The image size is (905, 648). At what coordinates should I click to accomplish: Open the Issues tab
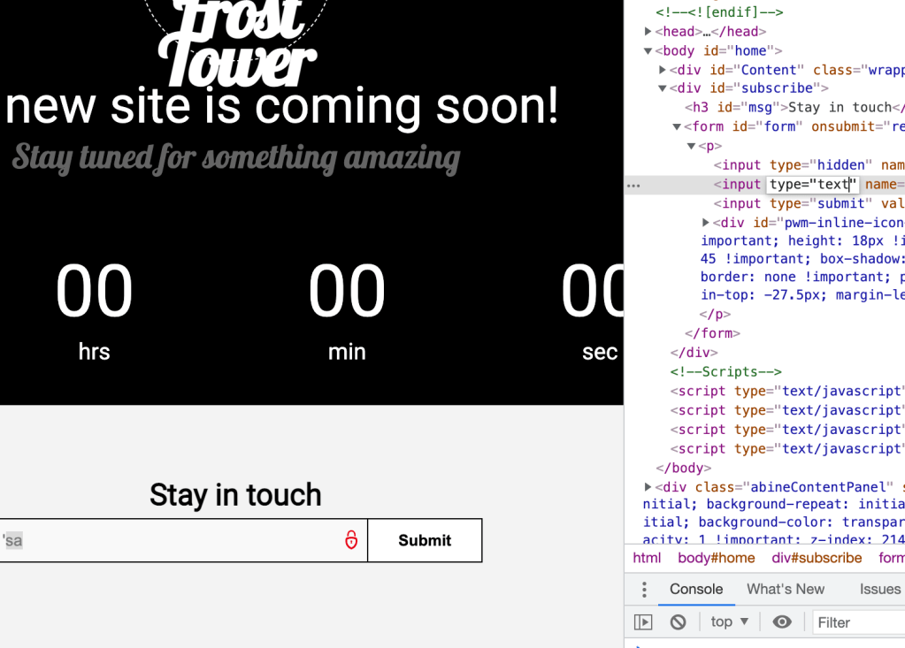point(879,590)
